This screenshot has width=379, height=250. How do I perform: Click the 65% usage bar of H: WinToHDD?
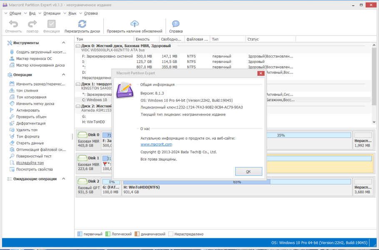tap(237, 182)
